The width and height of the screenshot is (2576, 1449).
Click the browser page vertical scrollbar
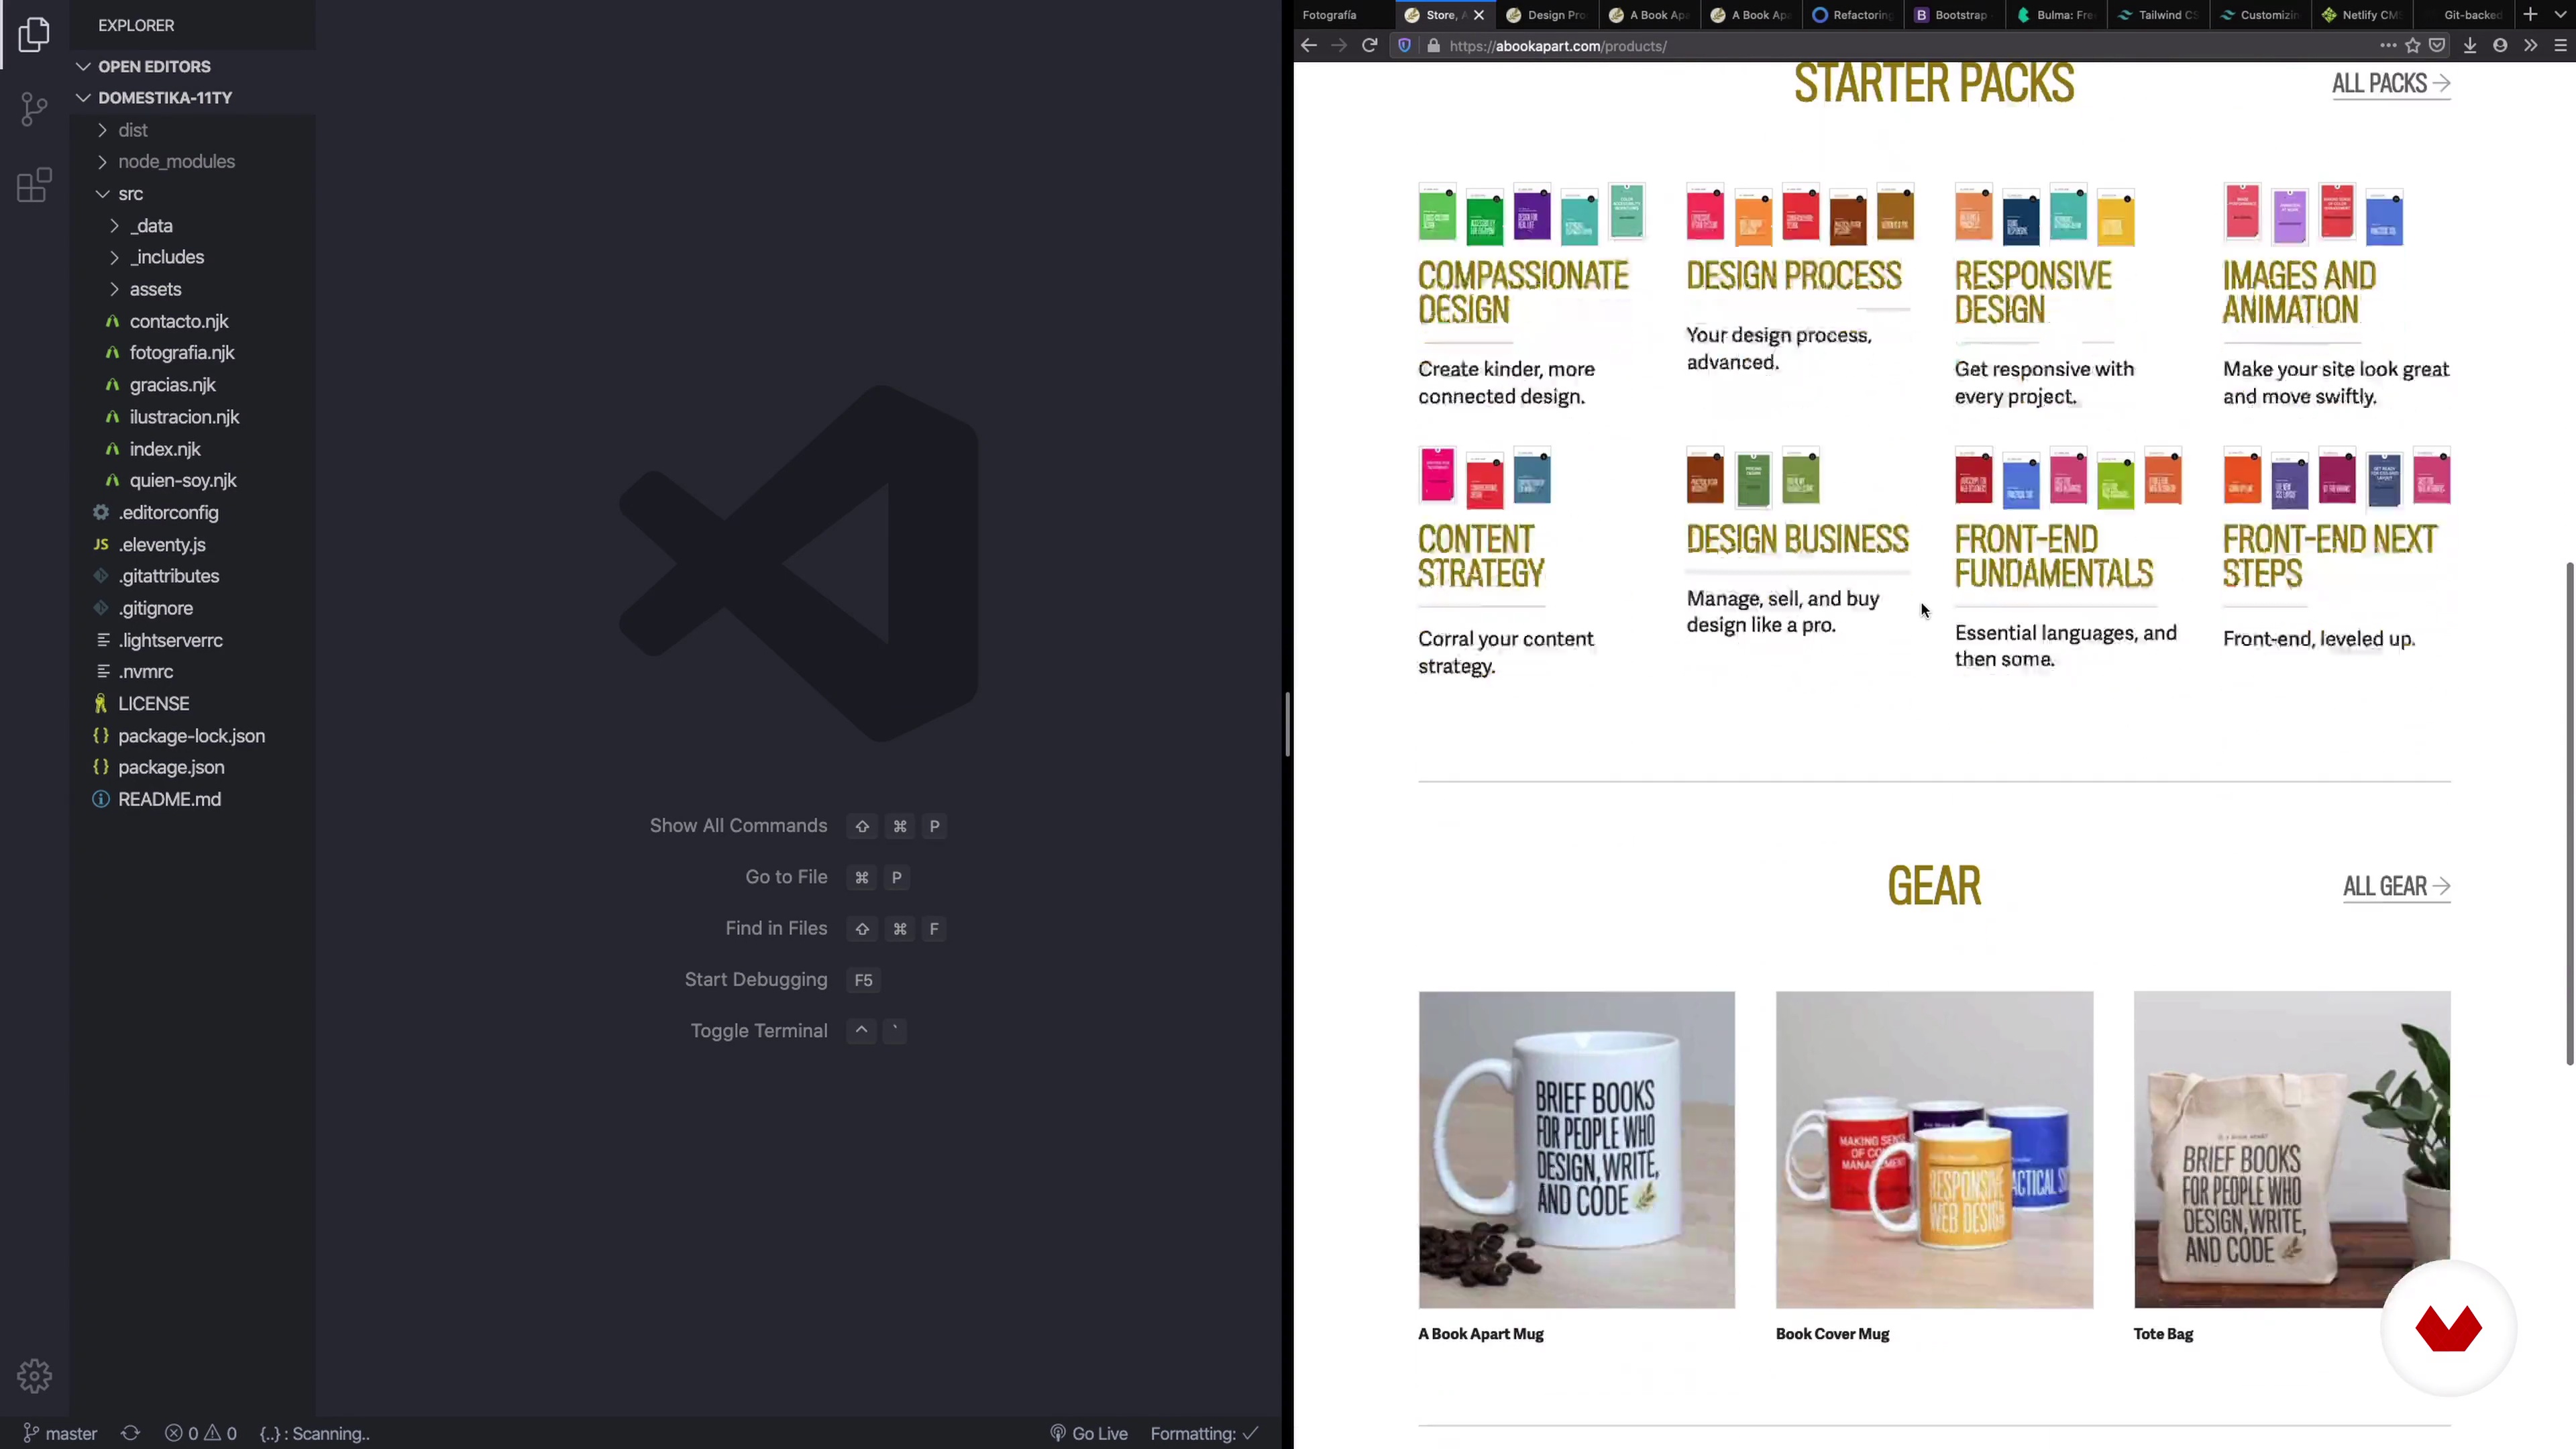point(2569,813)
